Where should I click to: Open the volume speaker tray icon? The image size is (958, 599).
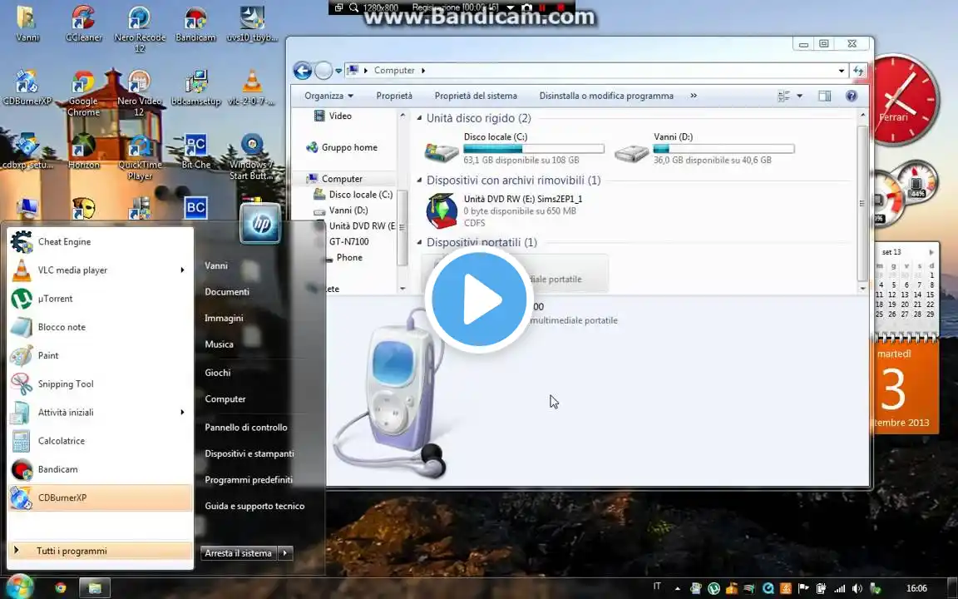point(857,588)
